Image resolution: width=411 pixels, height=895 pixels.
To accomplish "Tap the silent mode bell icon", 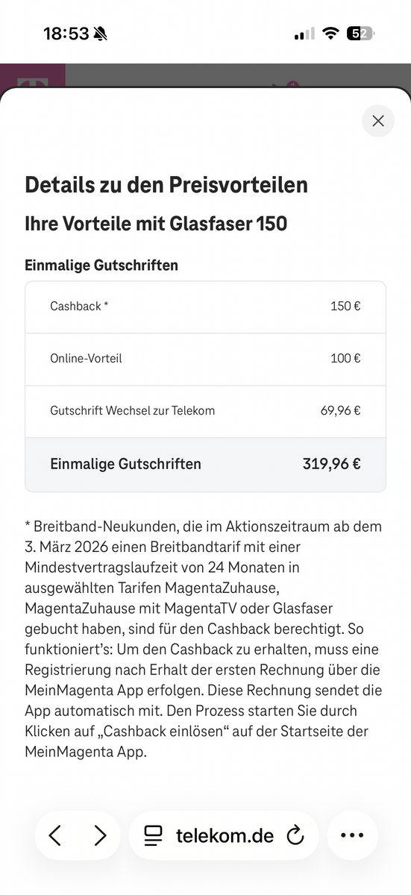I will [101, 34].
